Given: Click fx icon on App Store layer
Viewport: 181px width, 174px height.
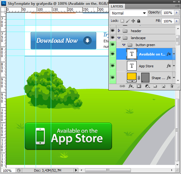Looking at the screenshot, I should pos(169,66).
